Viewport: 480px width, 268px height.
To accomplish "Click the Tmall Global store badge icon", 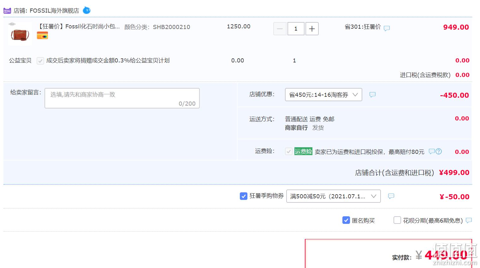I will click(7, 11).
